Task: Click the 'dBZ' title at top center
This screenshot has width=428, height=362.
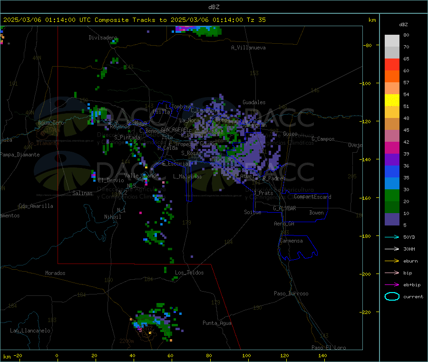Action: (214, 7)
